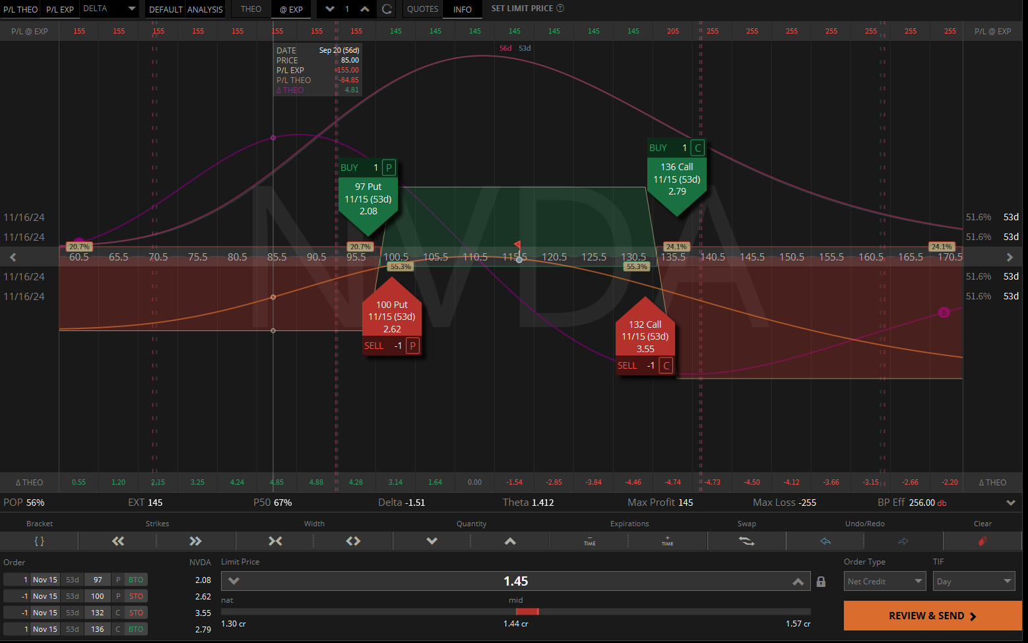
Task: Click the 97 strike field in order leg
Action: (x=98, y=580)
